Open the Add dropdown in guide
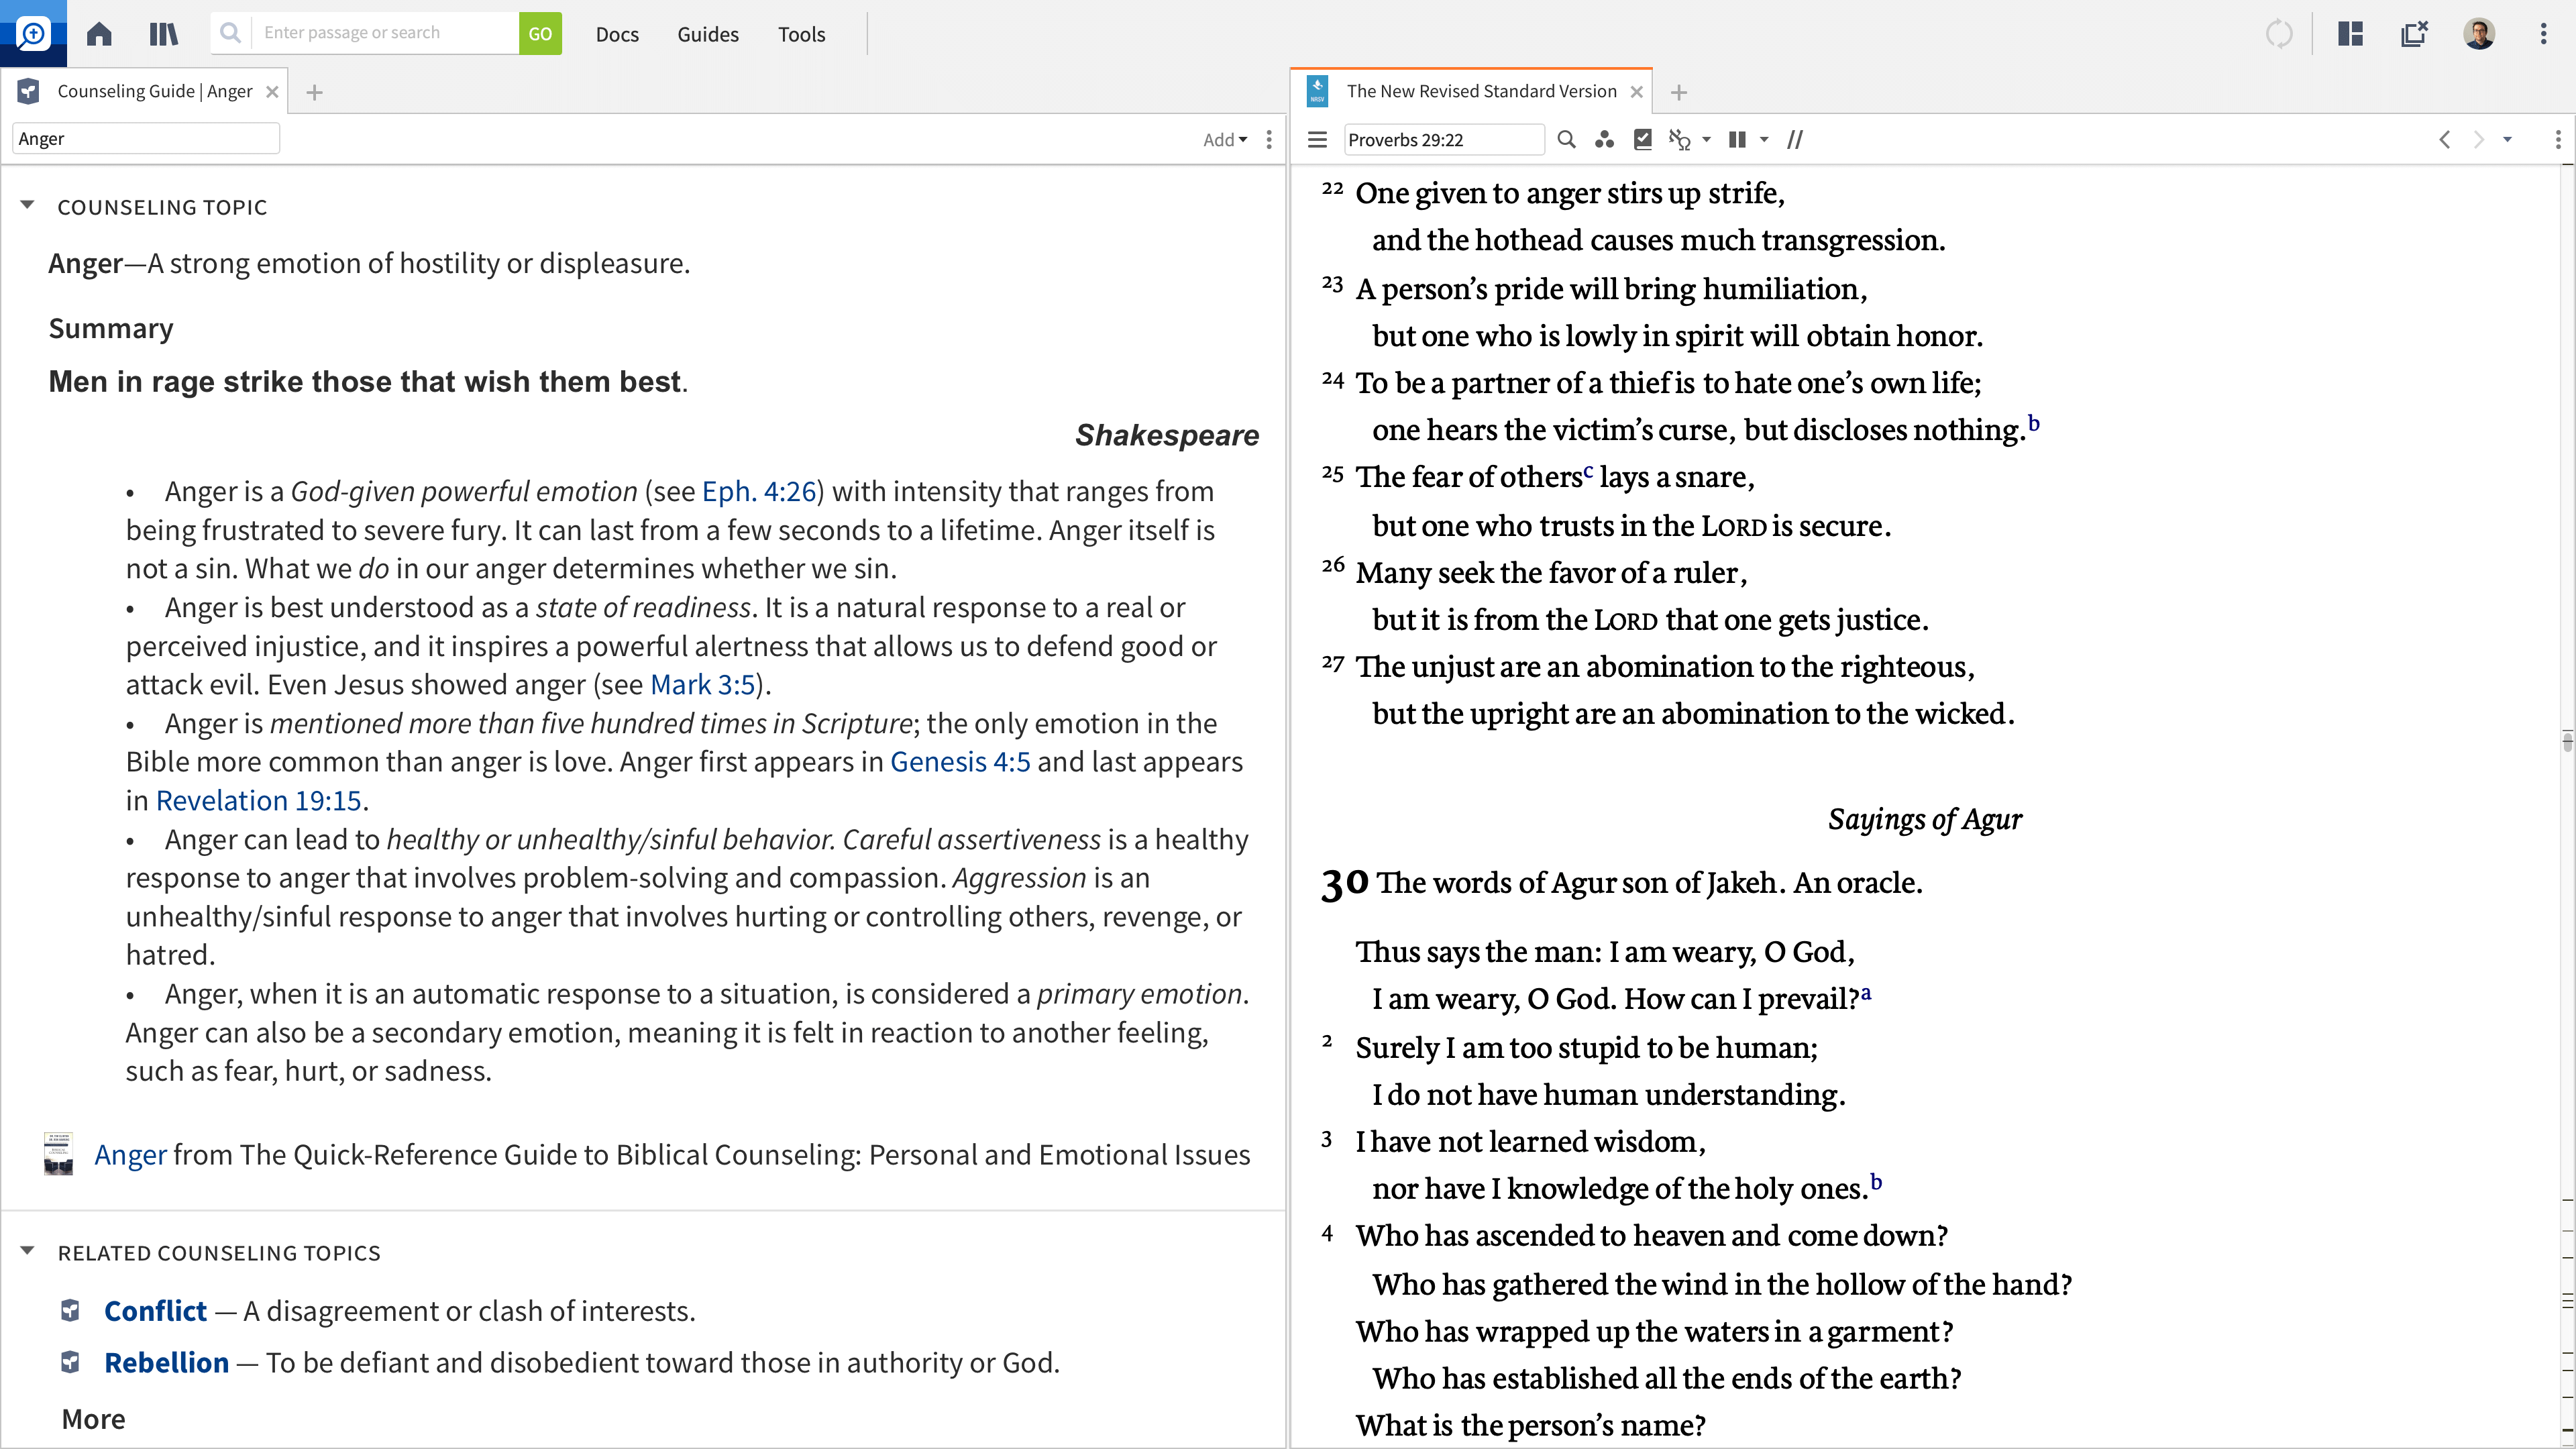This screenshot has height=1449, width=2576. [x=1224, y=140]
